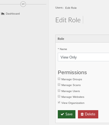The image size is (109, 125).
Task: Click the Edit Role breadcrumb
Action: point(71,8)
